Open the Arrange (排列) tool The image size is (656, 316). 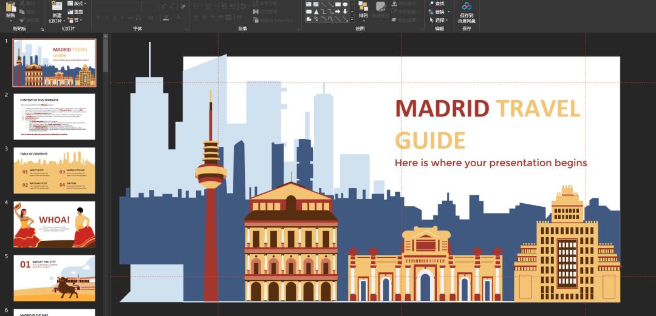click(x=363, y=9)
